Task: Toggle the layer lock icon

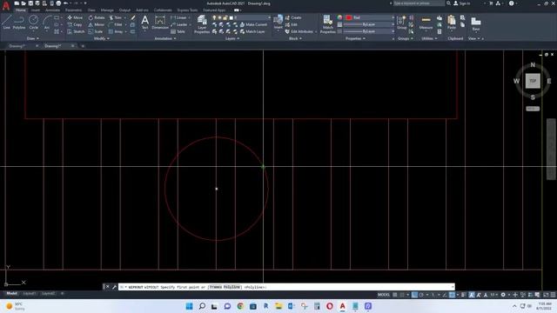Action: coord(225,17)
